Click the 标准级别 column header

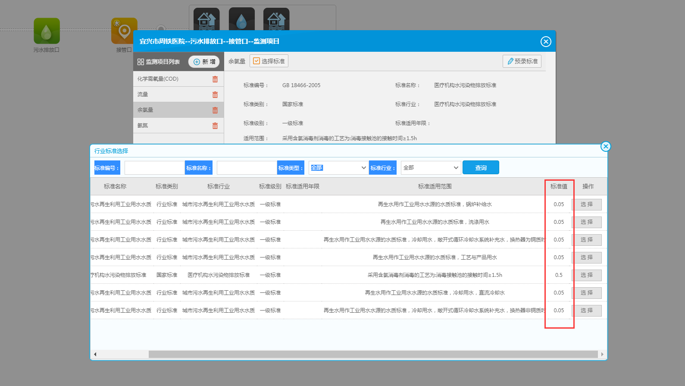[270, 186]
